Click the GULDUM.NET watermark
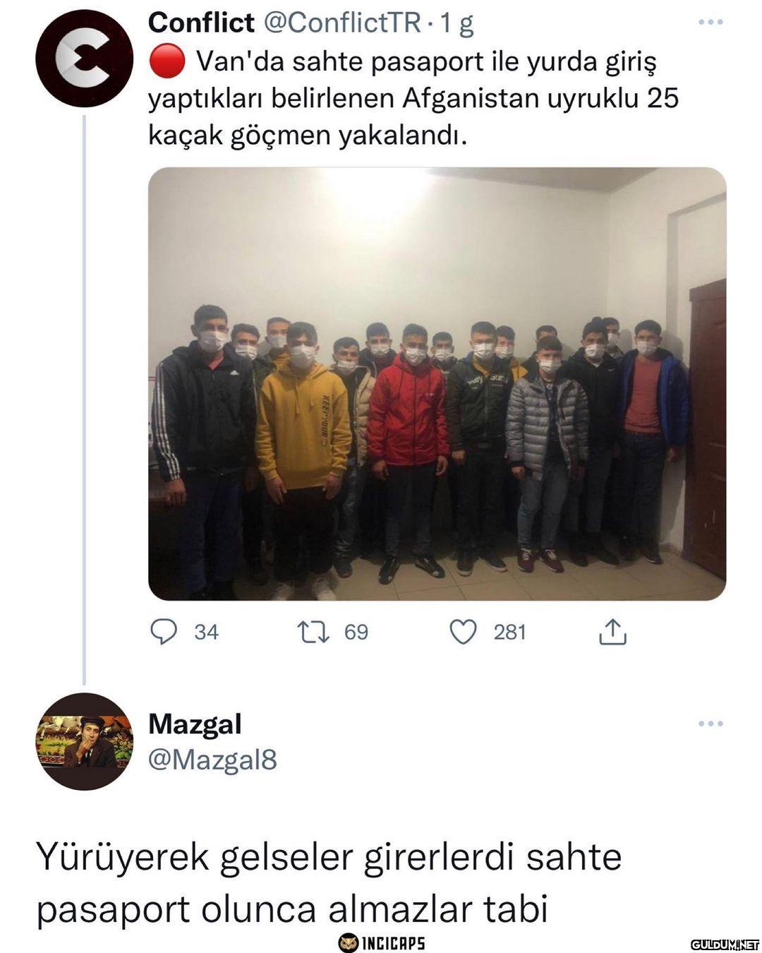This screenshot has height=953, width=762. [725, 945]
